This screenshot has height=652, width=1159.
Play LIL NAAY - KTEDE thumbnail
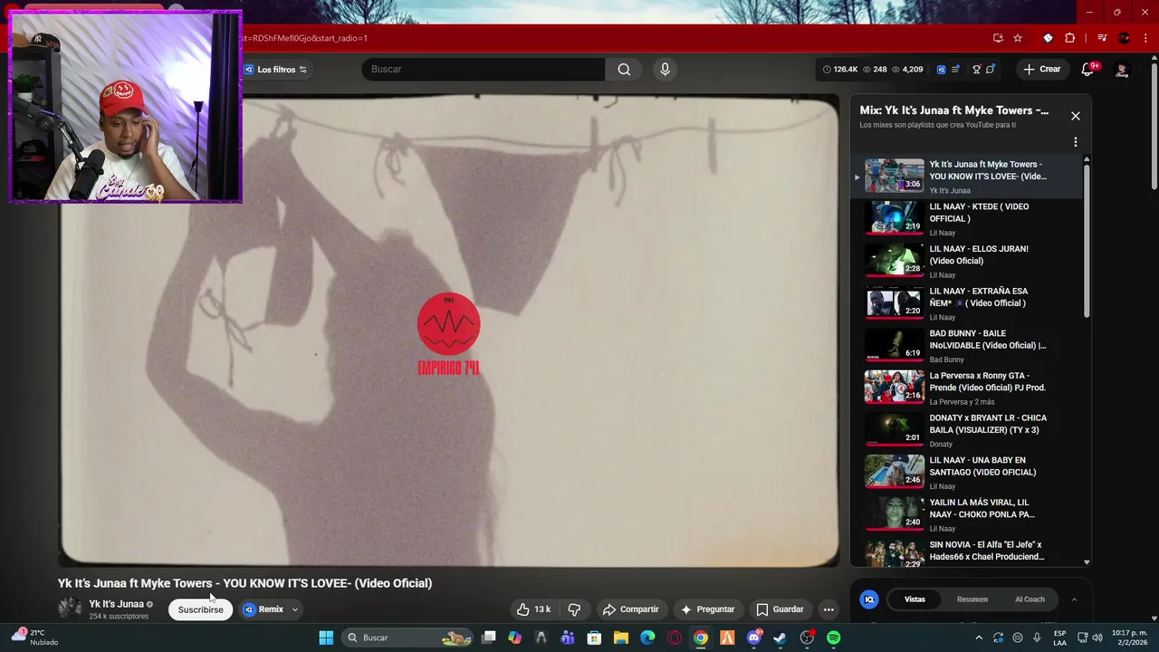click(x=895, y=217)
